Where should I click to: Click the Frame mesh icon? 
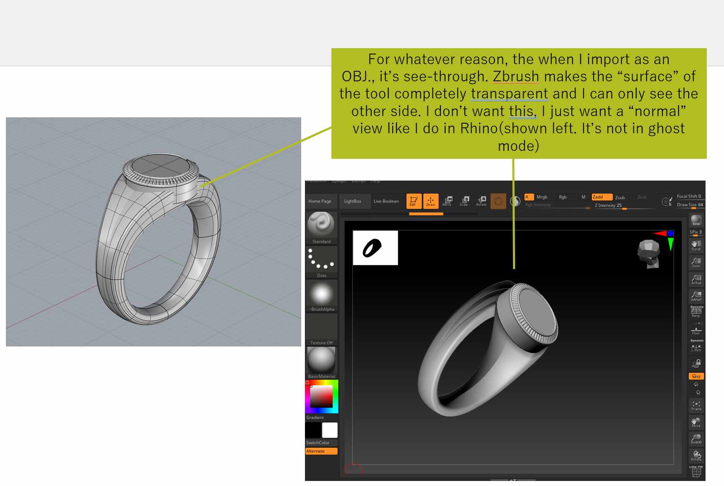[x=696, y=406]
